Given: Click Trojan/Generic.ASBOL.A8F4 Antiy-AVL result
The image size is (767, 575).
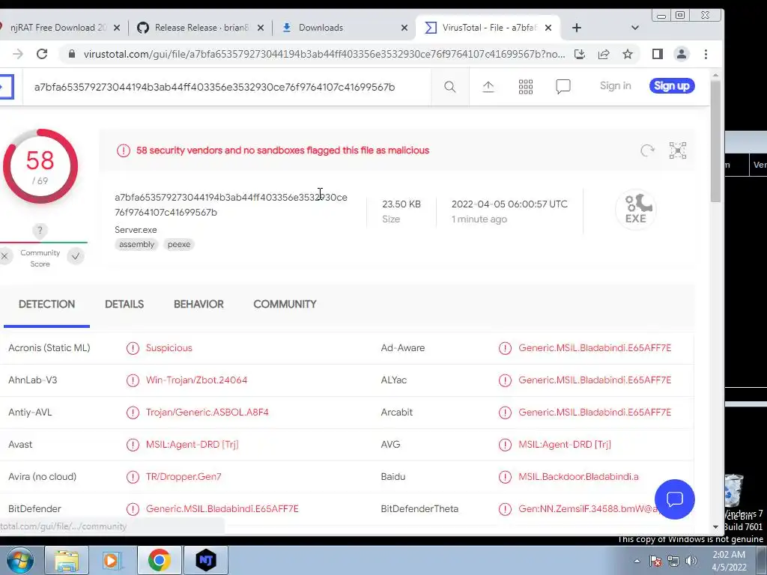Looking at the screenshot, I should click(207, 413).
